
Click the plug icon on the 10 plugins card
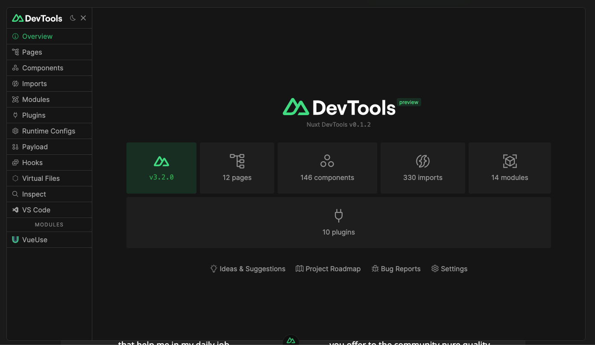pyautogui.click(x=339, y=216)
